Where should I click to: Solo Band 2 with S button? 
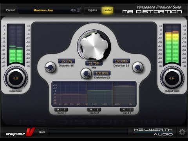(98, 109)
